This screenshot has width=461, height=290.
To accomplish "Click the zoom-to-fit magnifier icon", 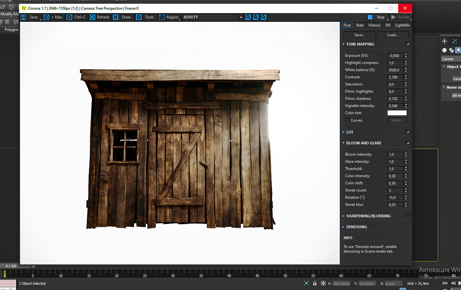I will point(264,17).
